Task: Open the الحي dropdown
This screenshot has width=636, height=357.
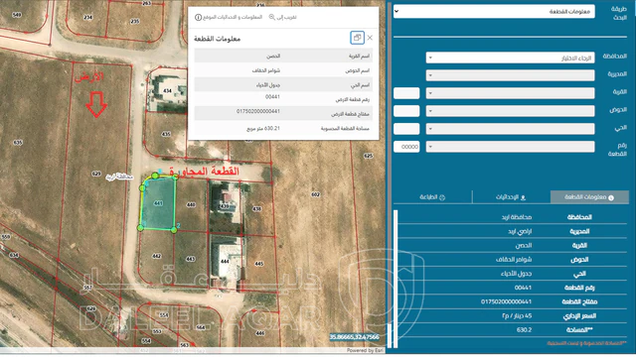Action: coord(510,129)
